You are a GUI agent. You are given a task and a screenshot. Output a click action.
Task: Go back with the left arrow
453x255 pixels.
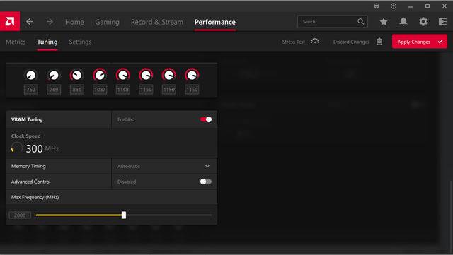30,22
